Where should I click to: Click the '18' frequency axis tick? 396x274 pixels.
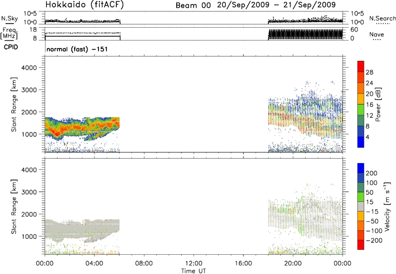coord(33,30)
